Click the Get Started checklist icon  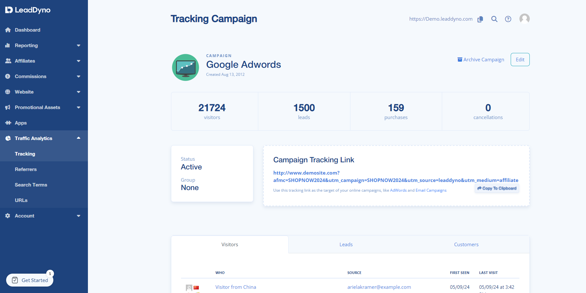15,280
